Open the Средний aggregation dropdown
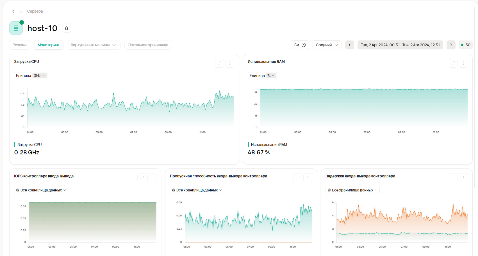The image size is (478, 256). tap(327, 45)
